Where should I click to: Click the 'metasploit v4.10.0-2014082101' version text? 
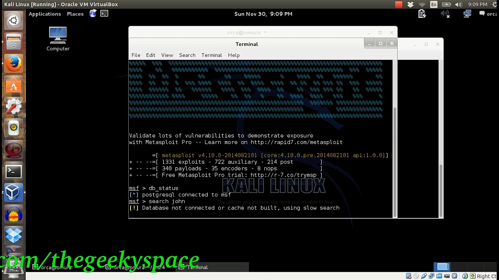pos(209,156)
